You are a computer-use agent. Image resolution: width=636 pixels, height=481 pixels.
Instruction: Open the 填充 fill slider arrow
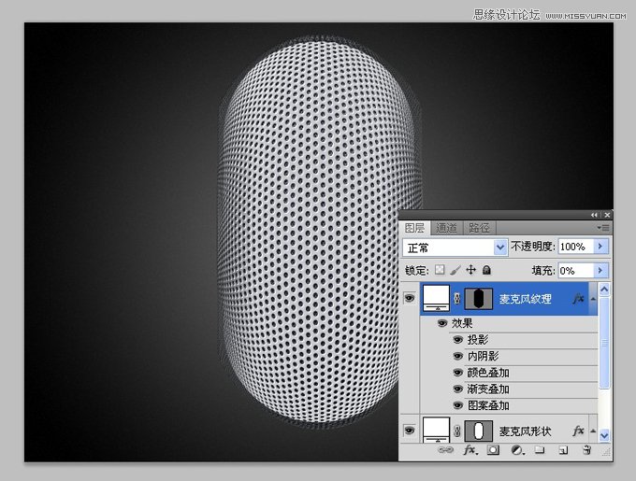600,270
